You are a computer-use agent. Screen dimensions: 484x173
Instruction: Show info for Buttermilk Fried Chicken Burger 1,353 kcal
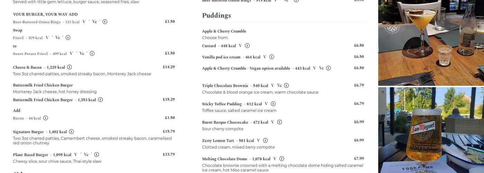point(100,100)
